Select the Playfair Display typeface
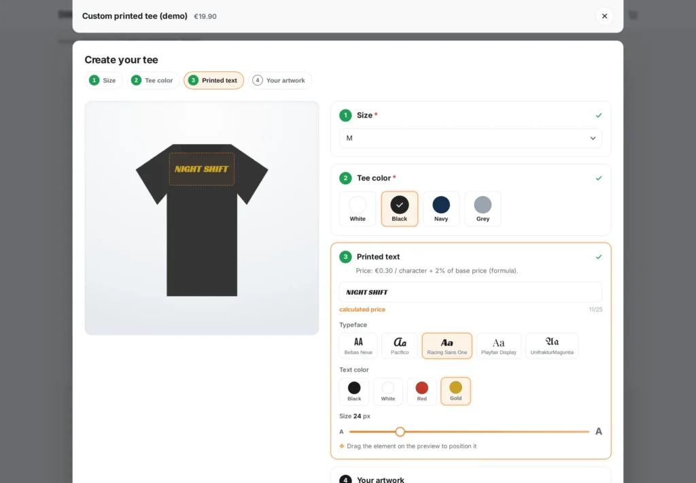Screen dimensions: 696x483 [x=498, y=346]
